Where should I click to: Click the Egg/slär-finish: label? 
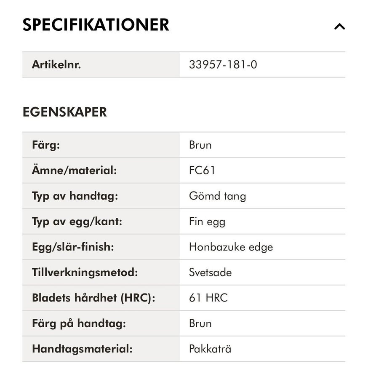[x=73, y=247]
